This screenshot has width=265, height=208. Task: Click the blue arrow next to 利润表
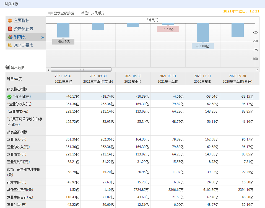tap(43, 37)
